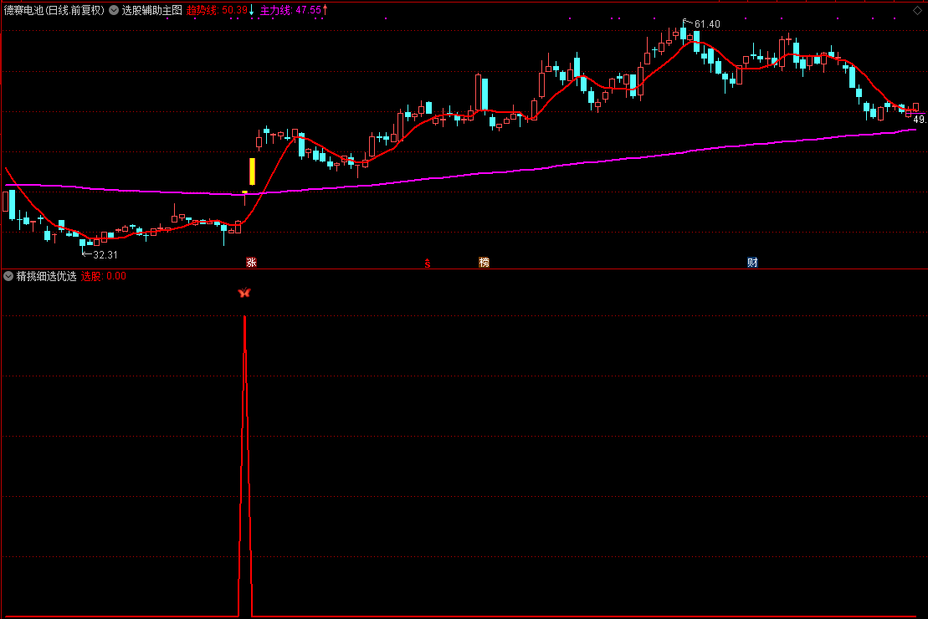Image resolution: width=928 pixels, height=619 pixels.
Task: Expand the 精挑细选优选 indicator dropdown
Action: (x=8, y=276)
